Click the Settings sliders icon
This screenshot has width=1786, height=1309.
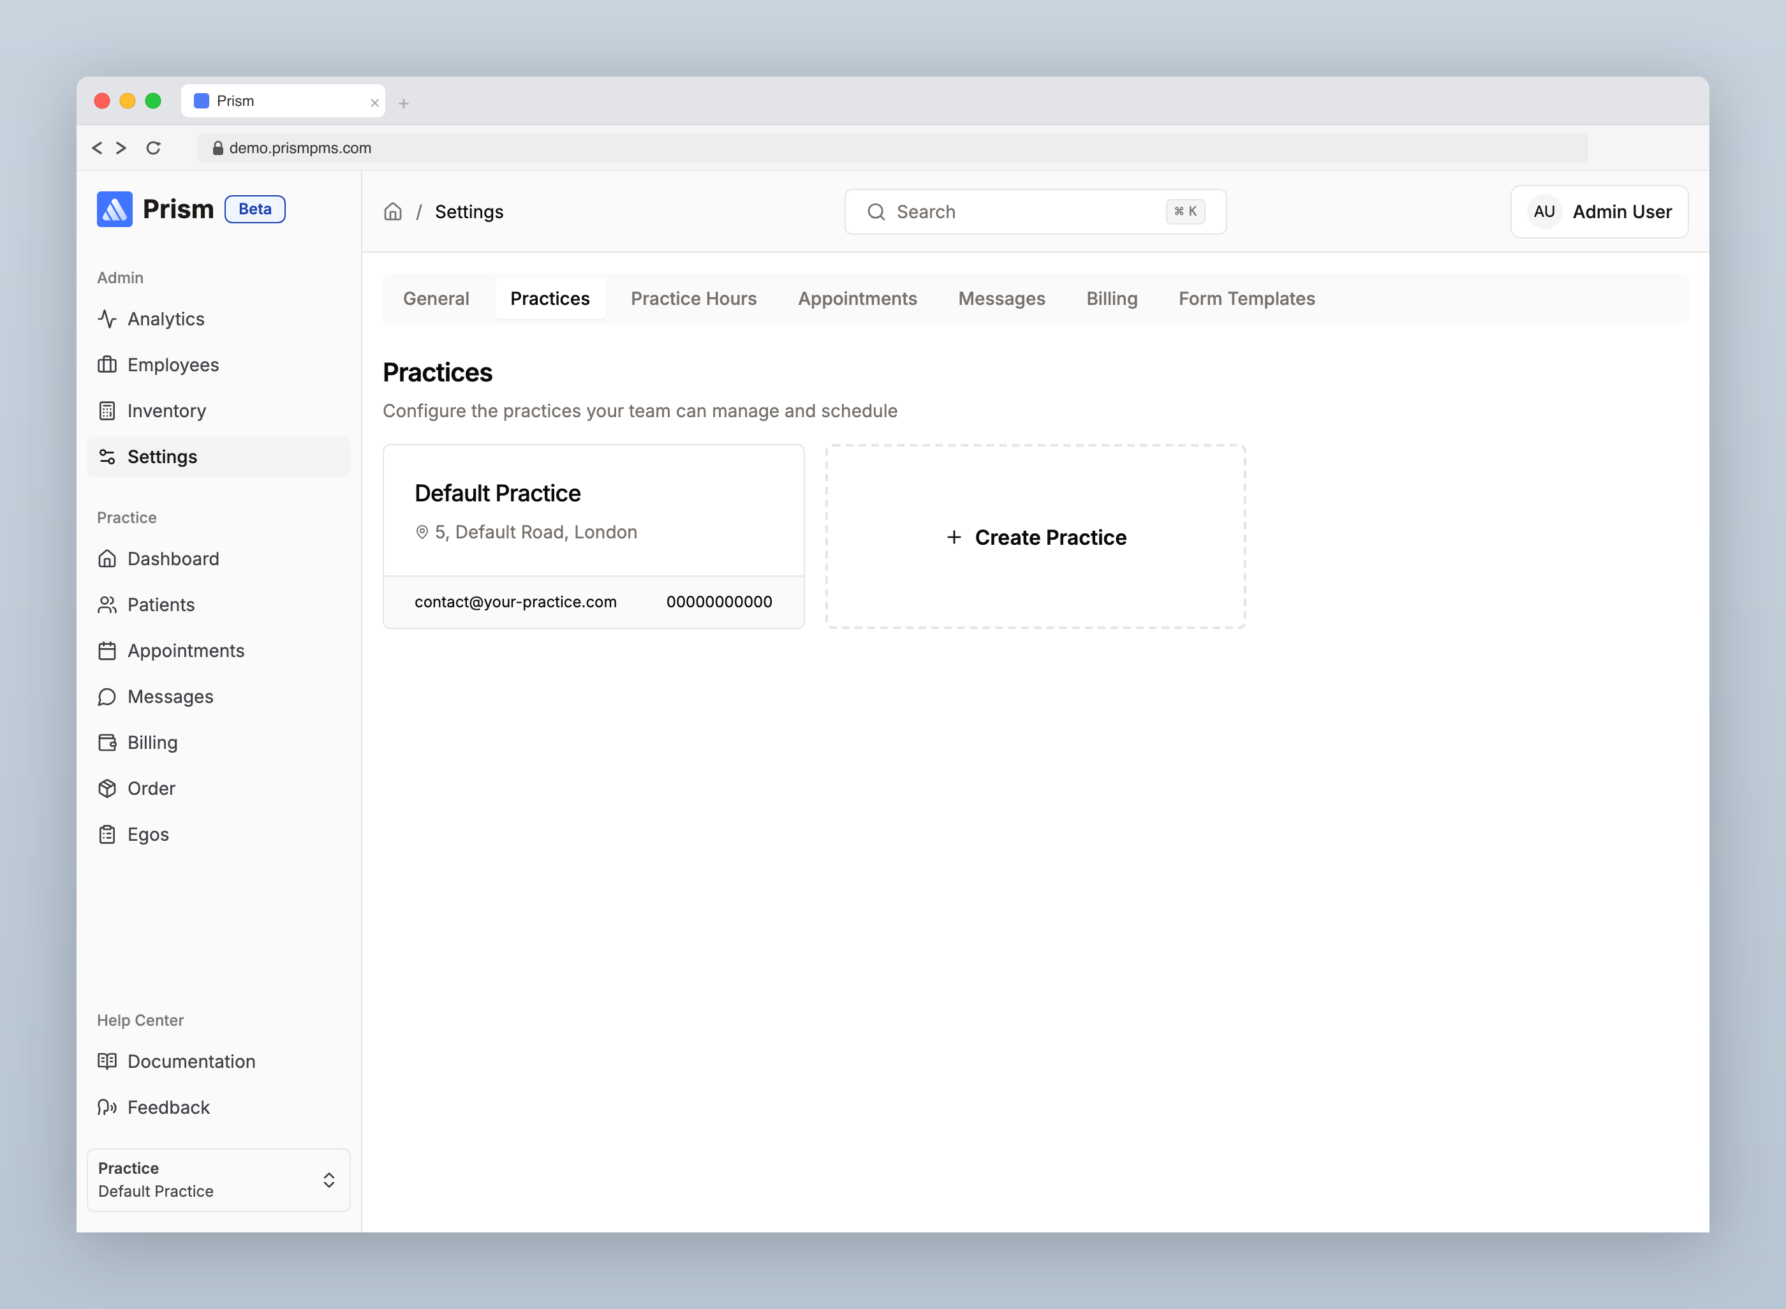point(108,456)
